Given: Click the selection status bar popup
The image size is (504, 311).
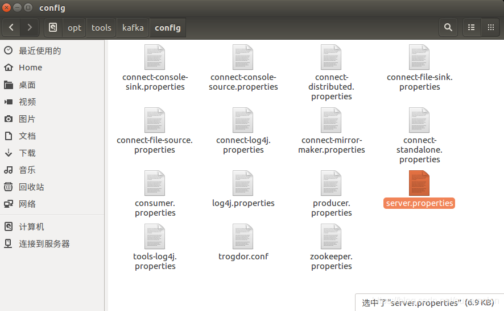Looking at the screenshot, I should [x=429, y=302].
